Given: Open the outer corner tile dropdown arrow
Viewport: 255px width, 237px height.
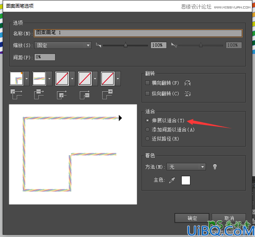Looking at the screenshot, I should click(27, 79).
